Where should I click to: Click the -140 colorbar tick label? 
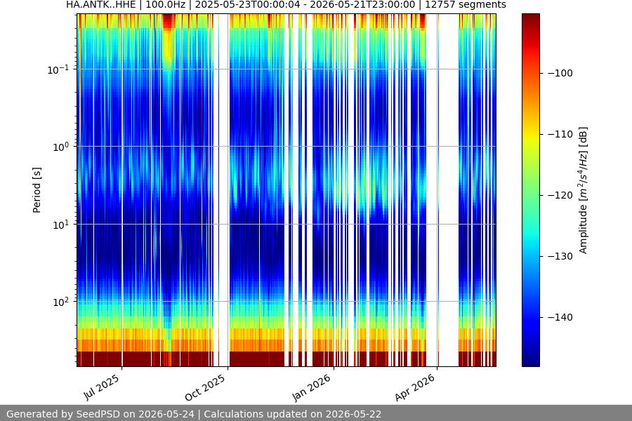click(560, 317)
